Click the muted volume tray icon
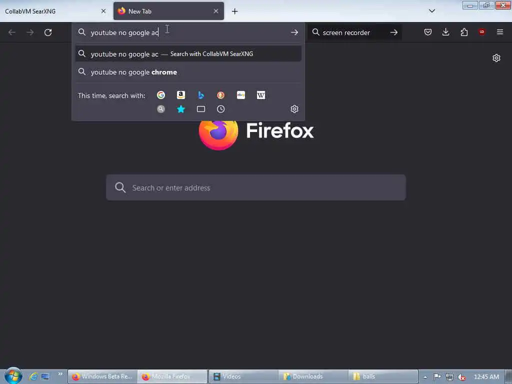This screenshot has width=512, height=384. tap(461, 377)
